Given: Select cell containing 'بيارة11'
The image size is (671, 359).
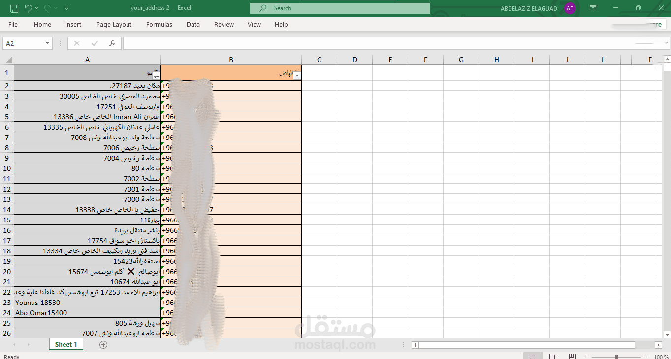Looking at the screenshot, I should [x=87, y=220].
